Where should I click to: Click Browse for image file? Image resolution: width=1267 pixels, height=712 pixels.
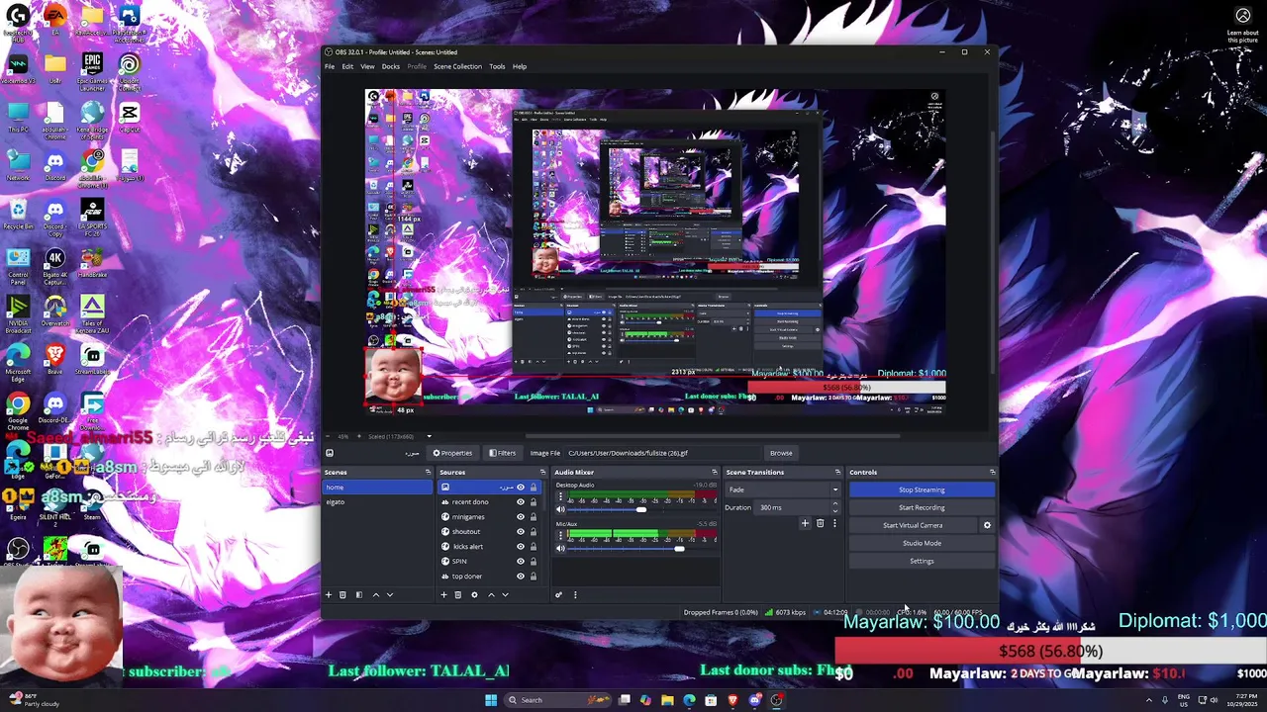(x=781, y=453)
